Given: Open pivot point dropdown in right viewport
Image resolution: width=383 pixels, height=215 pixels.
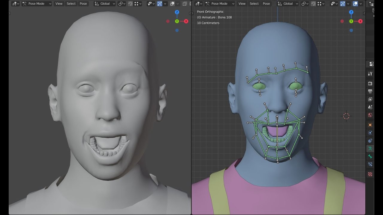Looking at the screenshot, I should [x=305, y=4].
